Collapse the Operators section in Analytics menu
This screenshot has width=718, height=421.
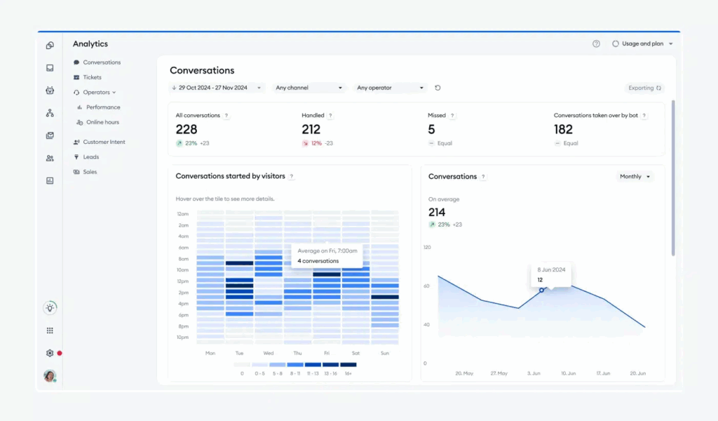(99, 92)
